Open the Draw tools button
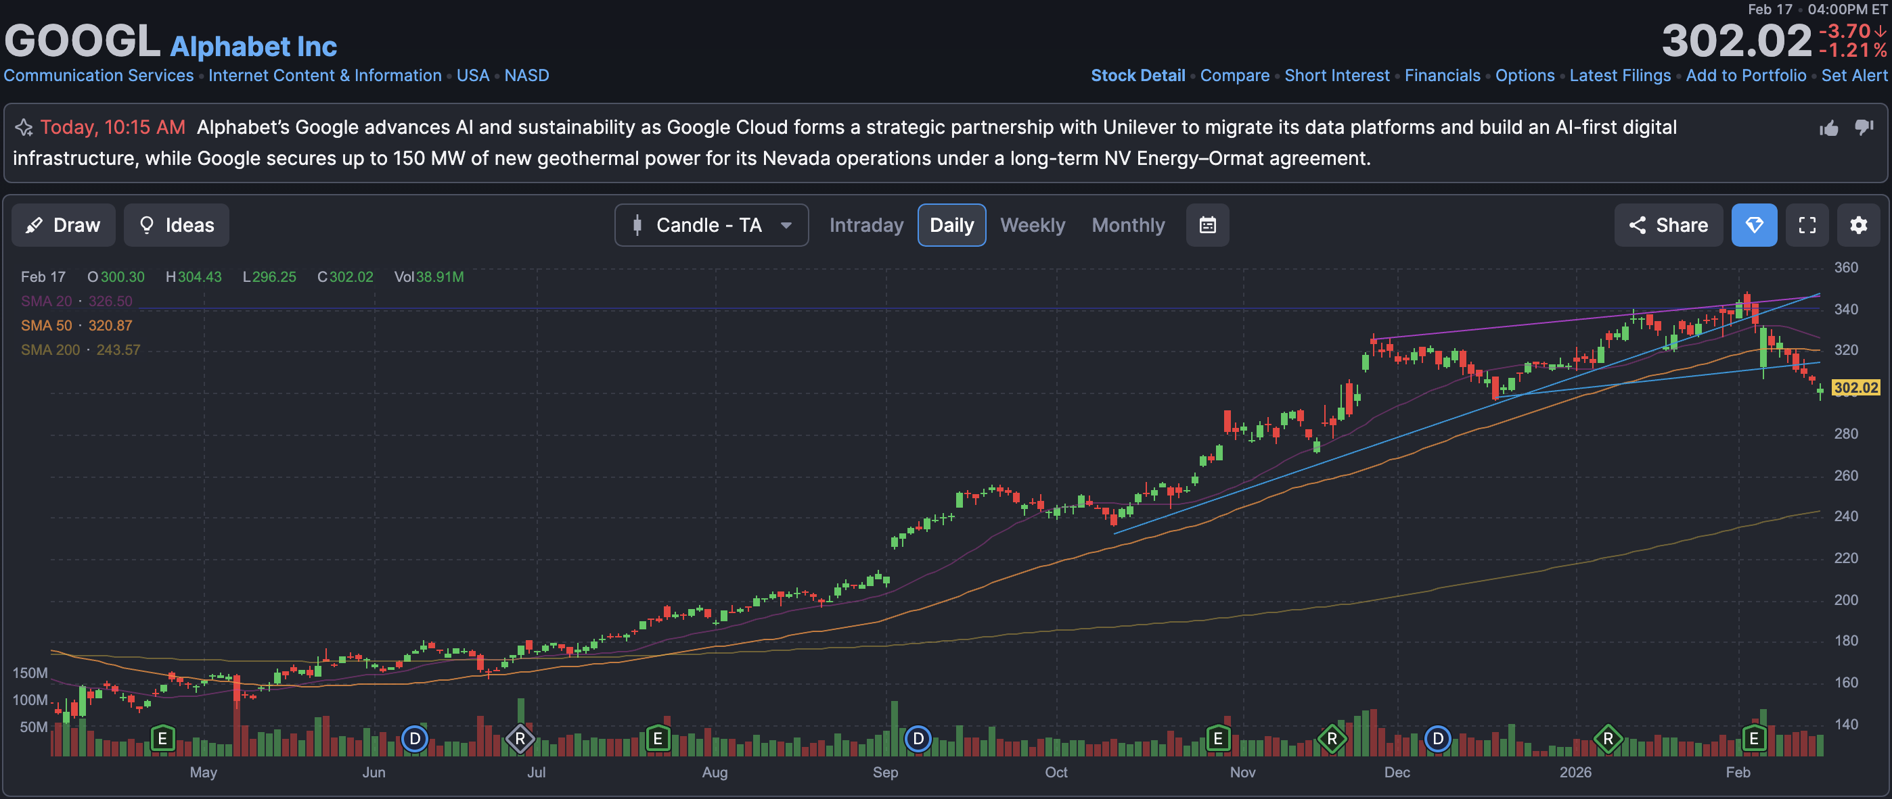The image size is (1892, 799). [x=63, y=225]
